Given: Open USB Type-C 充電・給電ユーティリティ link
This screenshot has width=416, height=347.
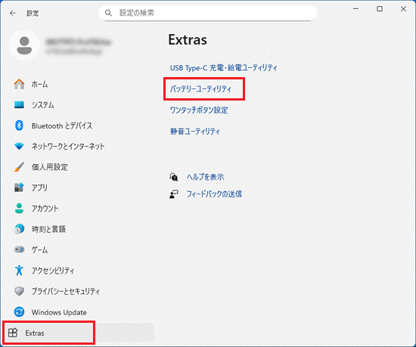Looking at the screenshot, I should click(x=223, y=68).
